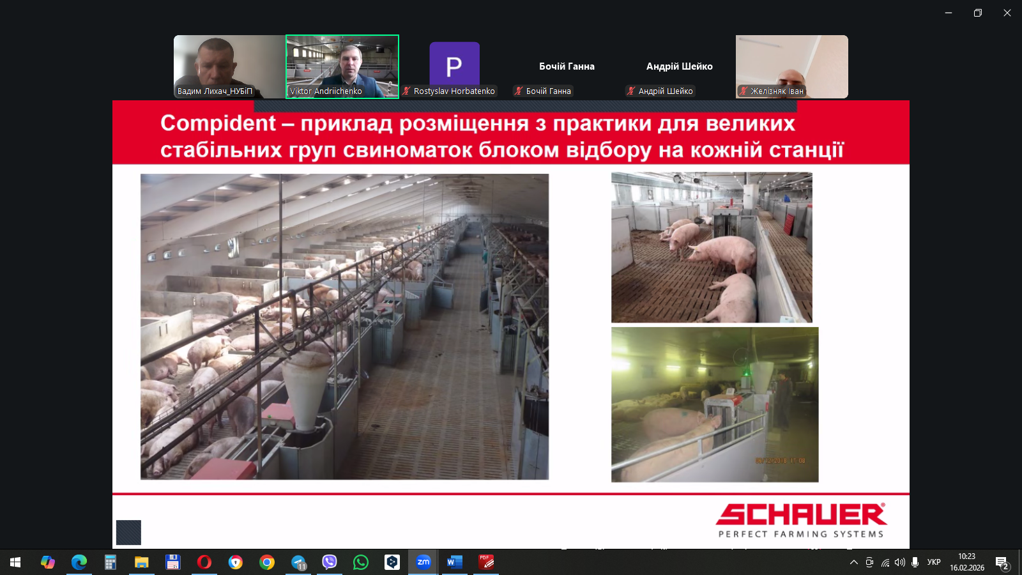The height and width of the screenshot is (575, 1022).
Task: Open the Windows Start menu
Action: [15, 562]
